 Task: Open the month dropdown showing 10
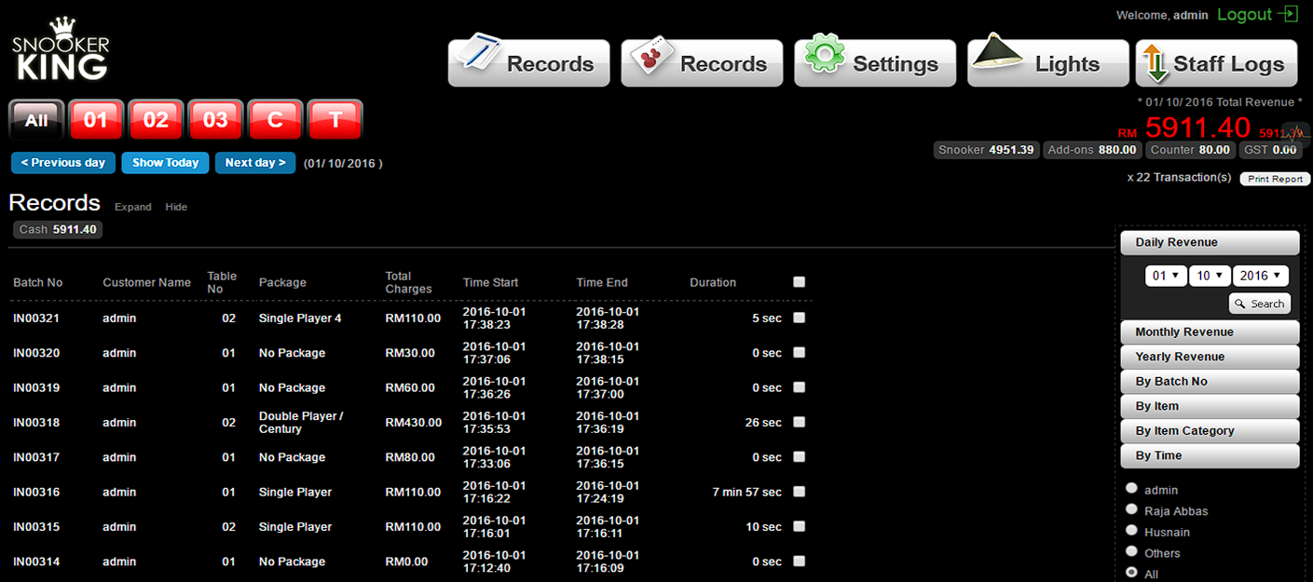1209,276
